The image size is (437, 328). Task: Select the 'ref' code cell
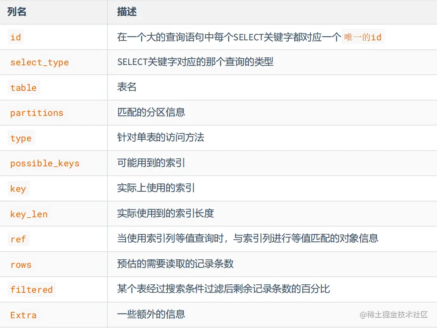18,239
